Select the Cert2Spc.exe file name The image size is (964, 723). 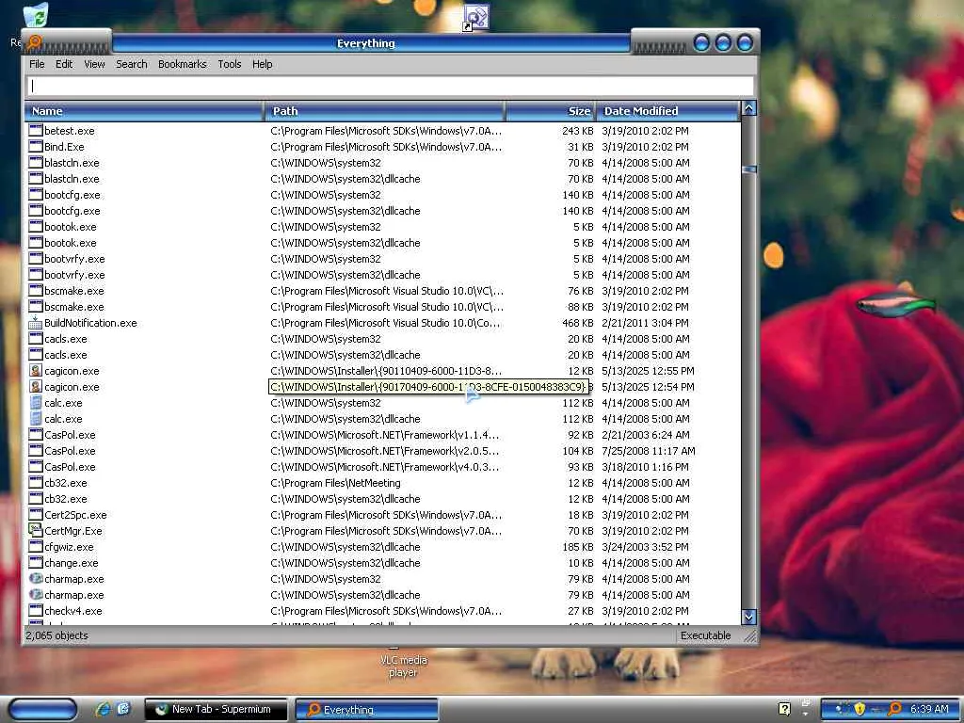tap(75, 515)
